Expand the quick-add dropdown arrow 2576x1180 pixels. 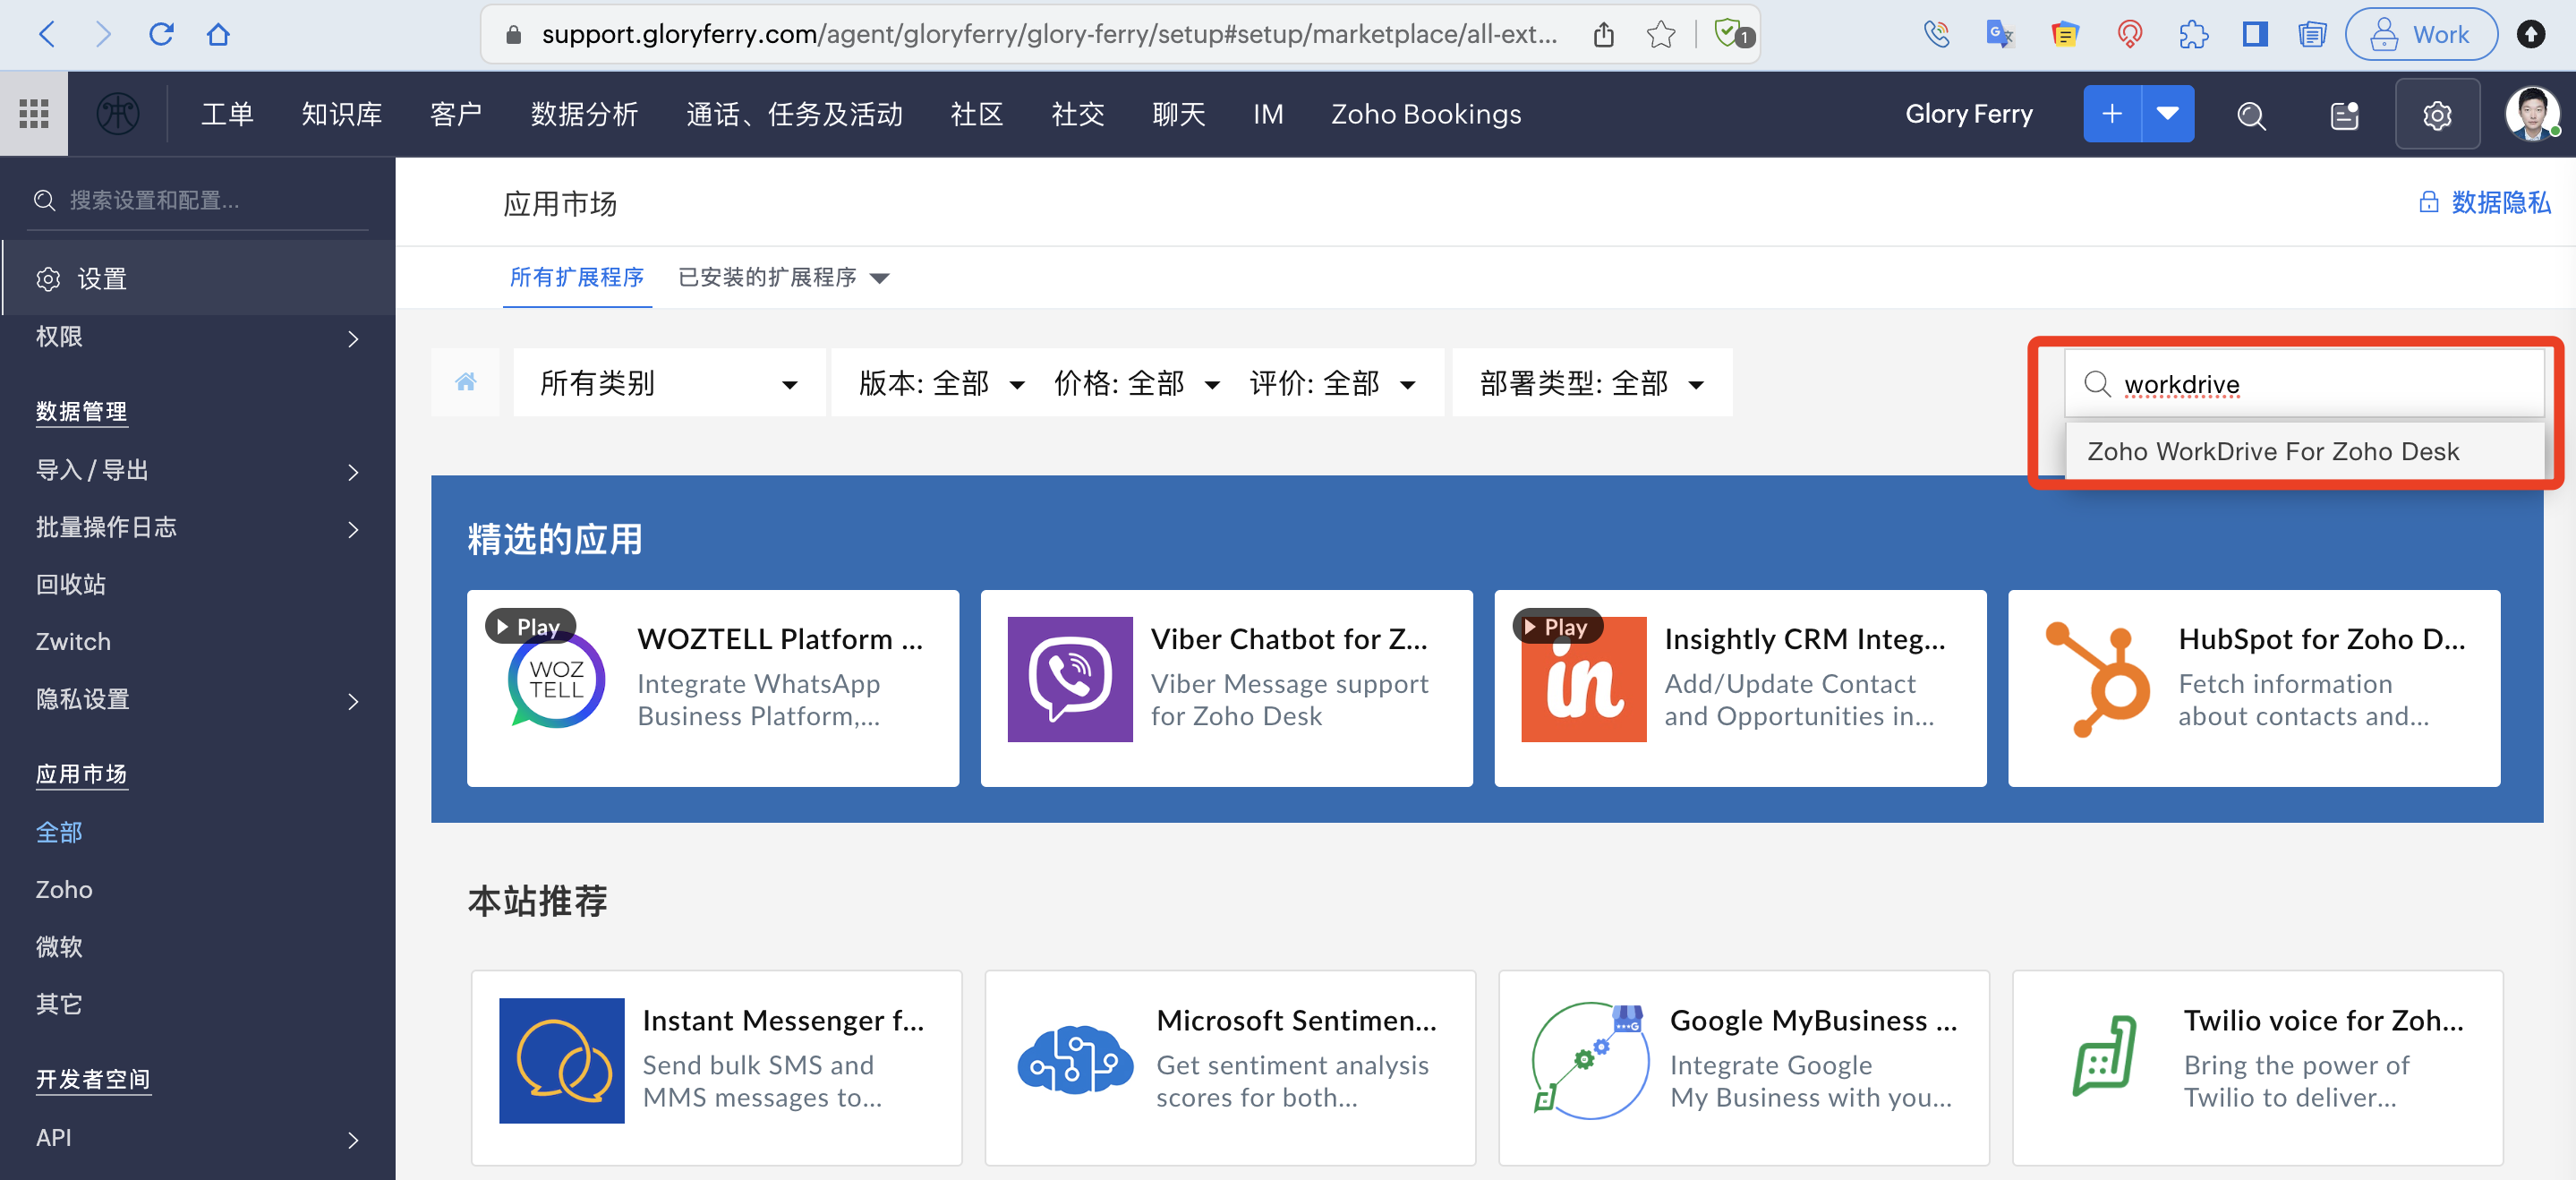click(2168, 114)
